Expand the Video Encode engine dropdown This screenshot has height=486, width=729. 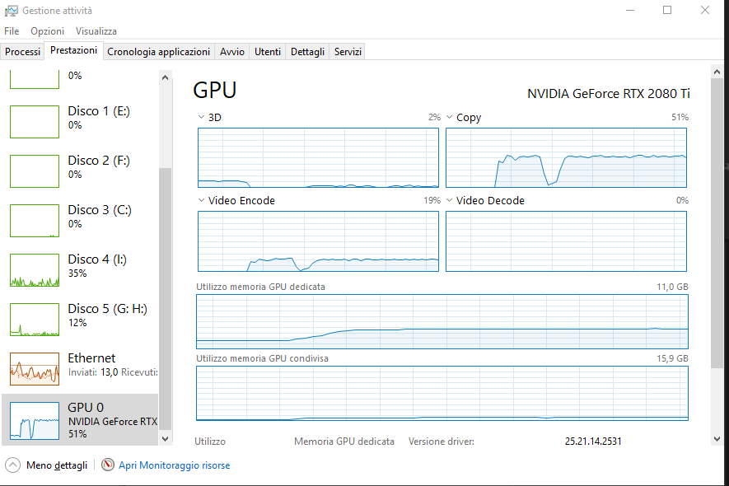tap(201, 200)
